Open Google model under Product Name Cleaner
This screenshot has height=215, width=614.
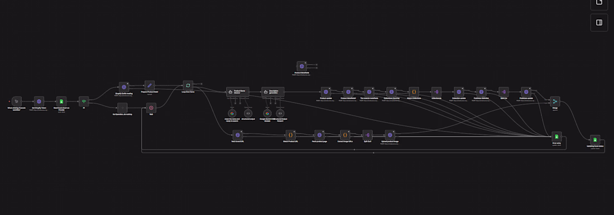coord(232,114)
